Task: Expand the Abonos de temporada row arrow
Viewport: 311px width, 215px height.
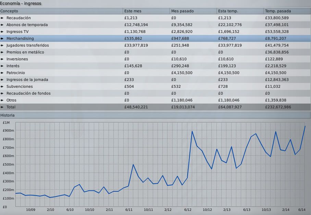Action: click(x=2, y=25)
